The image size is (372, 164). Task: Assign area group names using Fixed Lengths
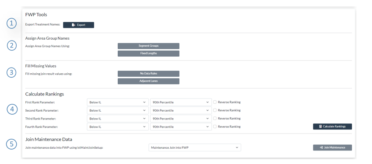click(x=148, y=53)
